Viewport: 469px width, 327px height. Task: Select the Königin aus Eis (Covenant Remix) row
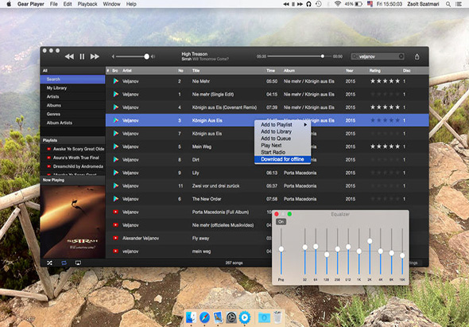coord(267,107)
